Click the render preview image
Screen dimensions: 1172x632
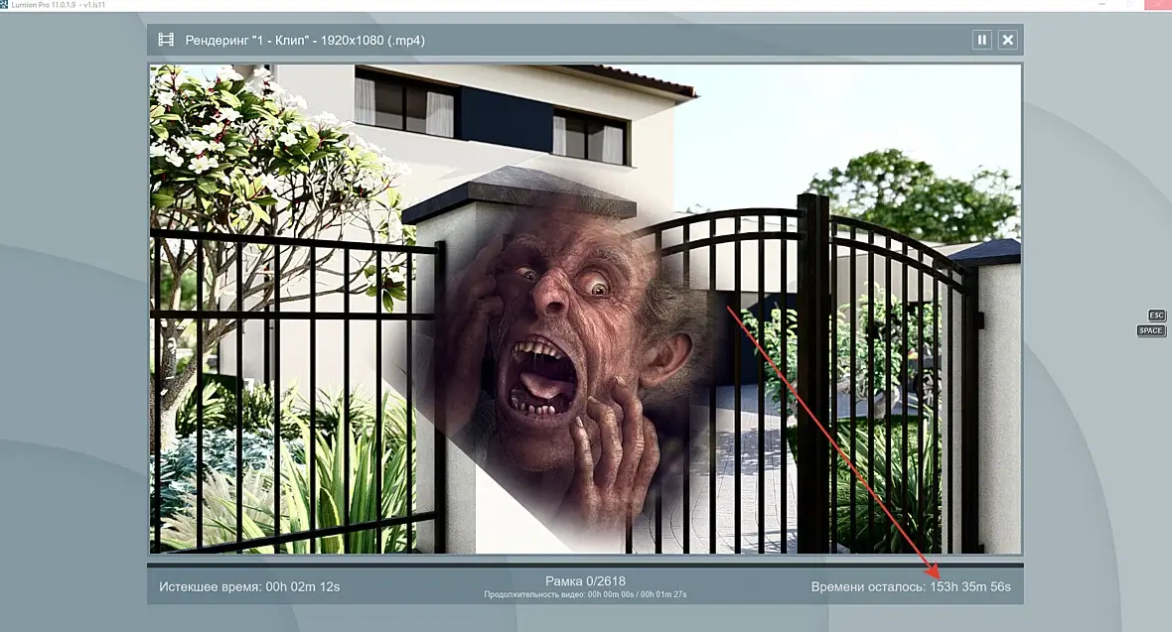[x=585, y=309]
